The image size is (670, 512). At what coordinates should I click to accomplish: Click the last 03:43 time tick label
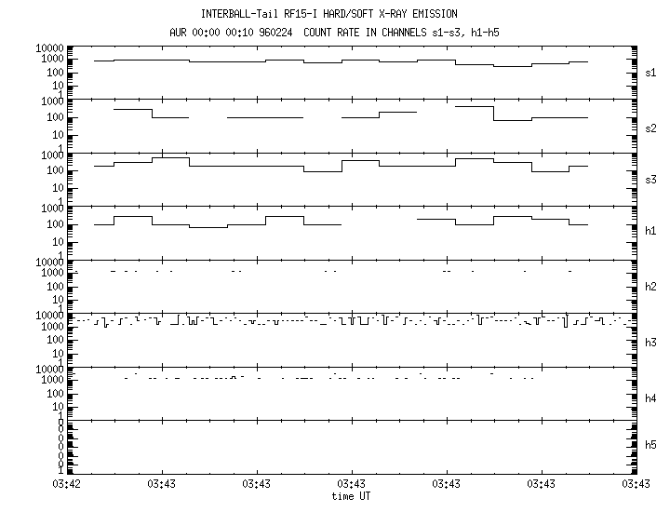click(636, 484)
